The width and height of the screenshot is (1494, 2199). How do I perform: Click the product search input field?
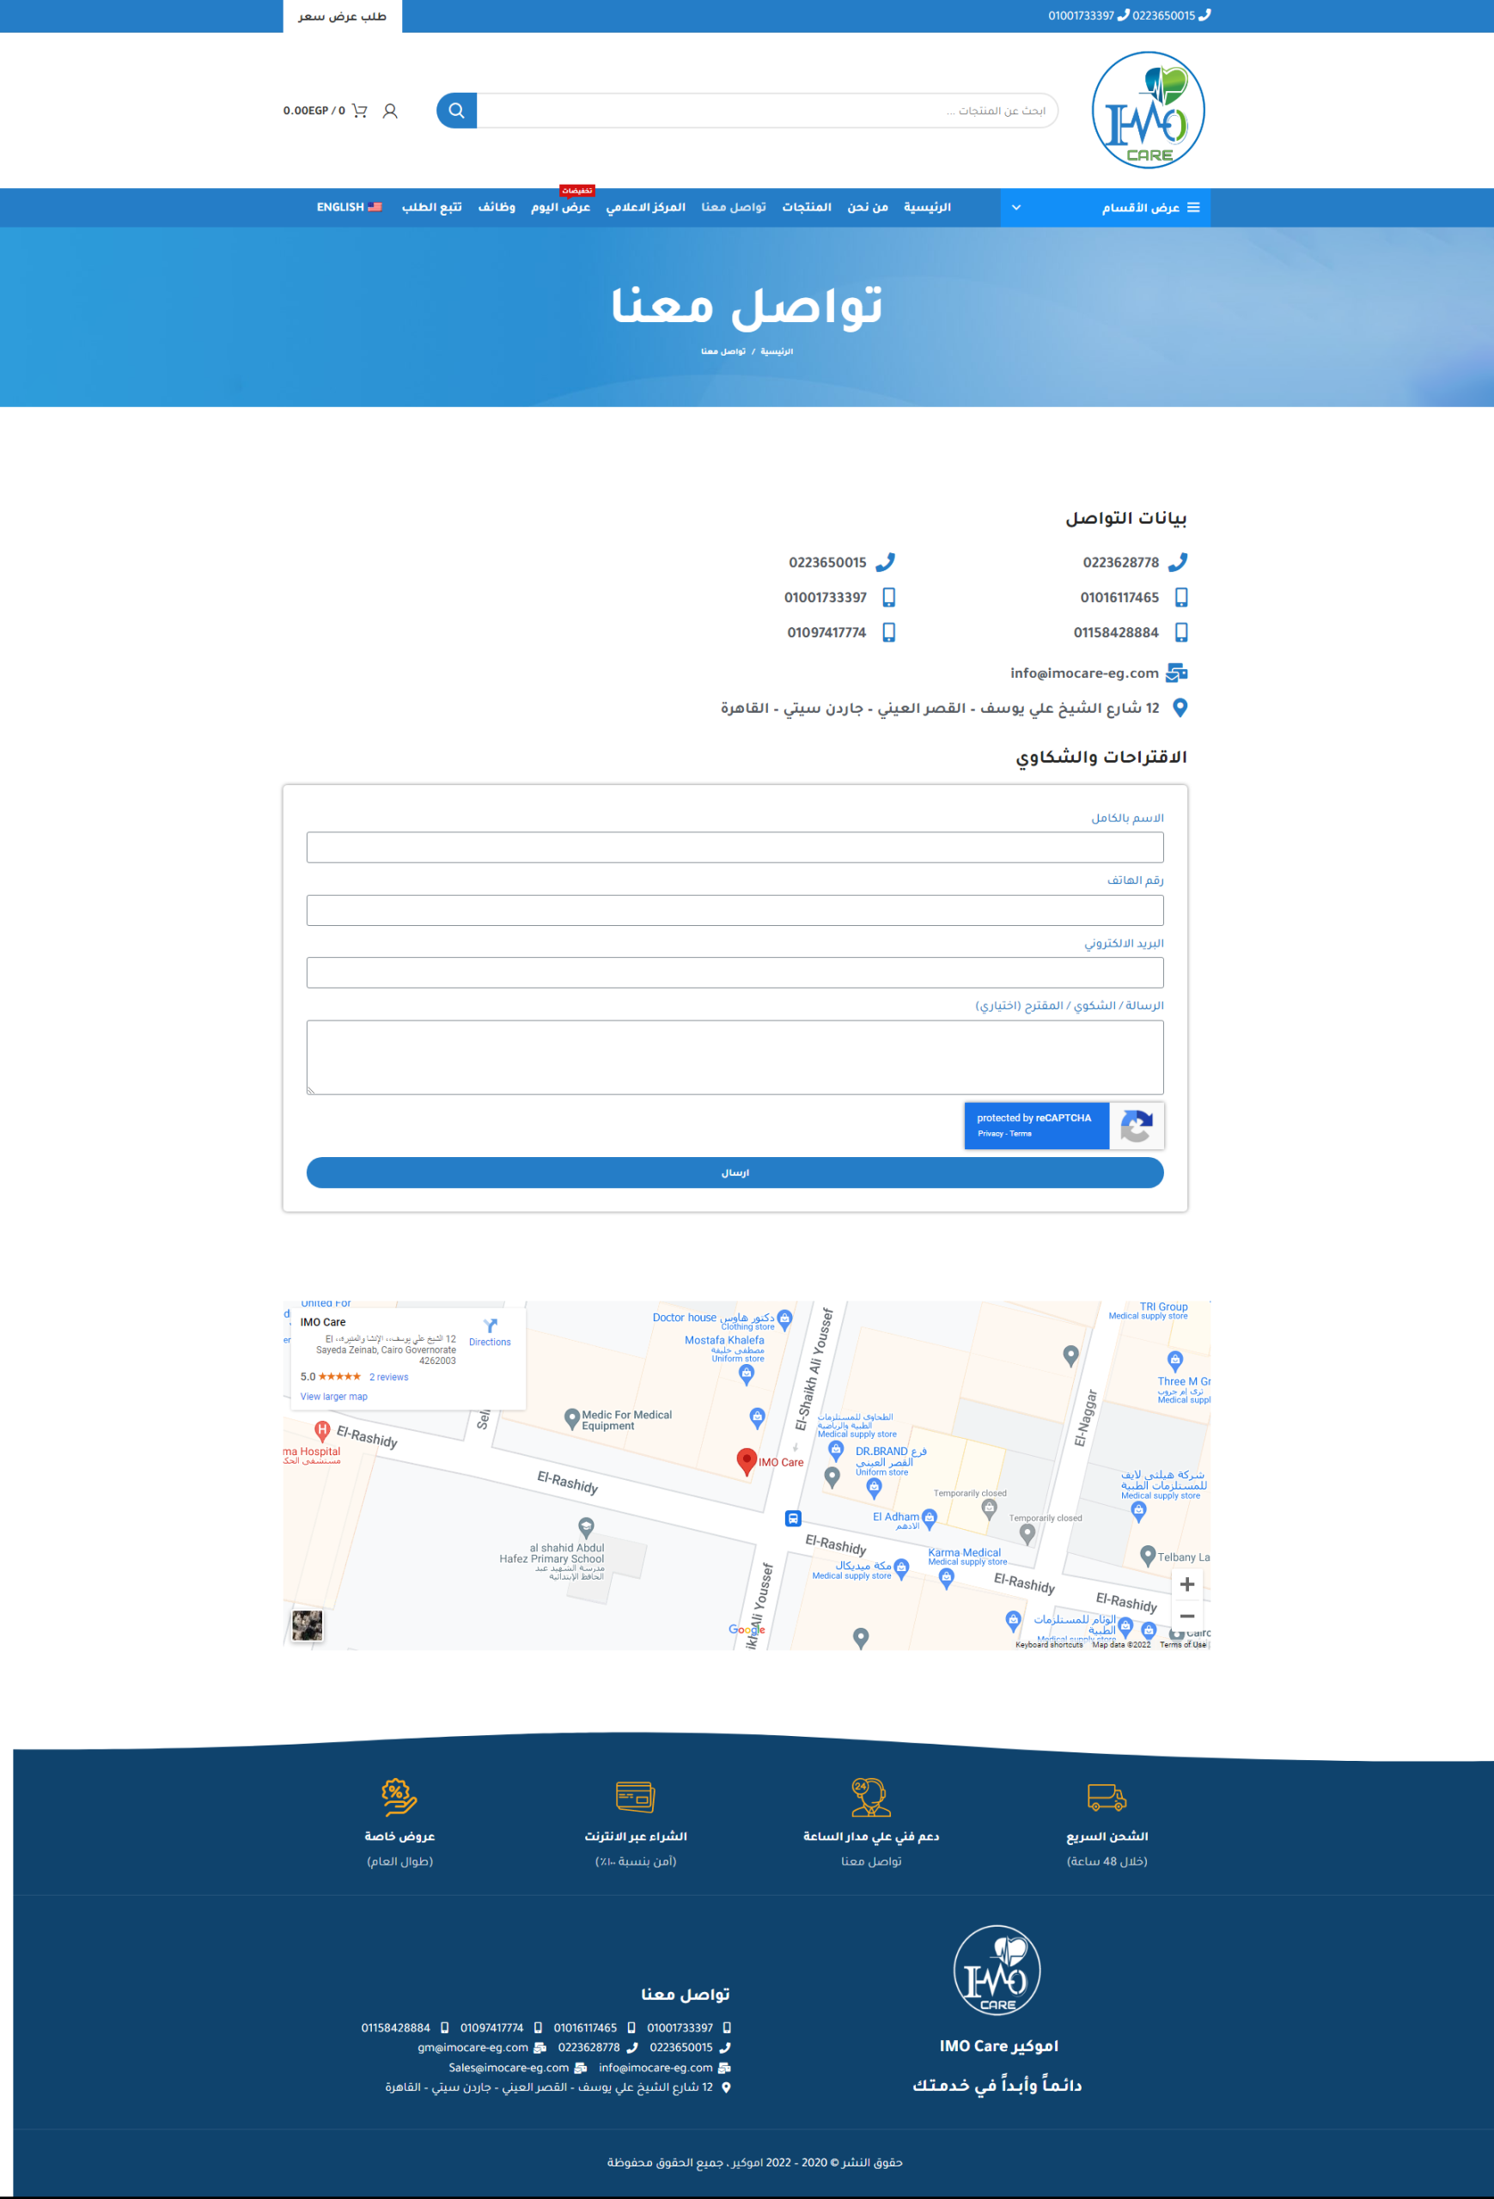(x=767, y=111)
